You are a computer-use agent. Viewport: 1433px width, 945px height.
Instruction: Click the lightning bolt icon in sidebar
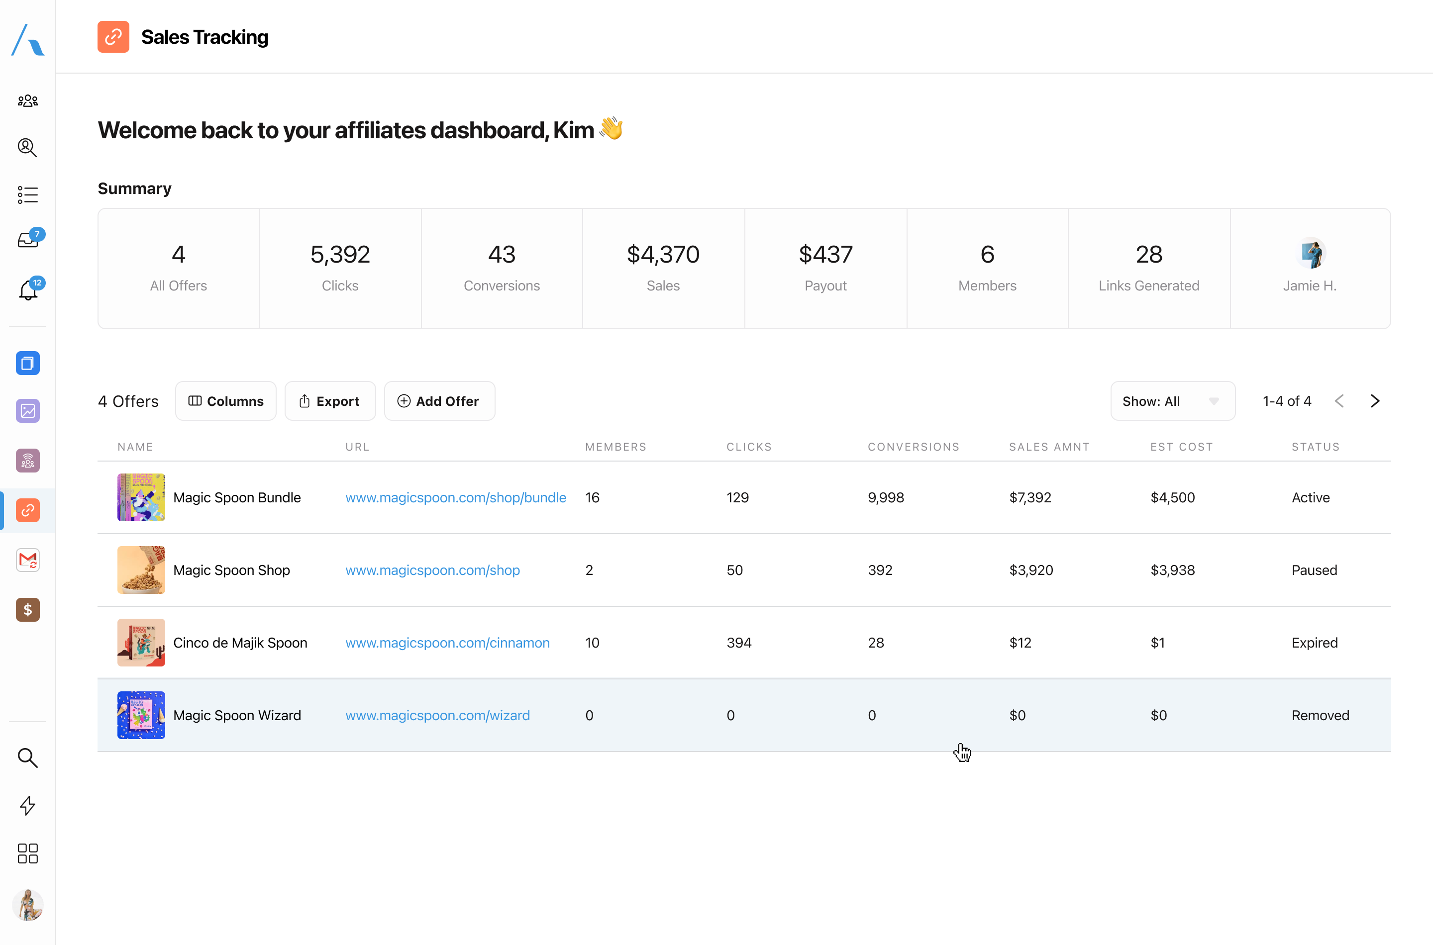tap(28, 805)
